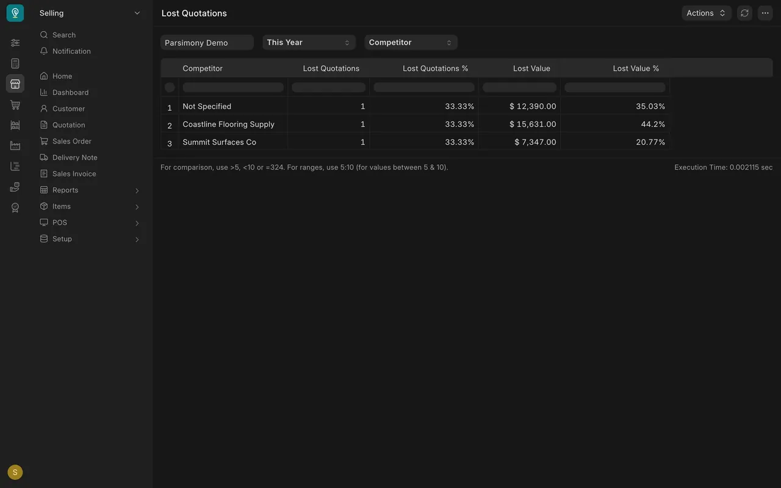Click the Lost Value % column header
The width and height of the screenshot is (781, 488).
click(x=636, y=68)
